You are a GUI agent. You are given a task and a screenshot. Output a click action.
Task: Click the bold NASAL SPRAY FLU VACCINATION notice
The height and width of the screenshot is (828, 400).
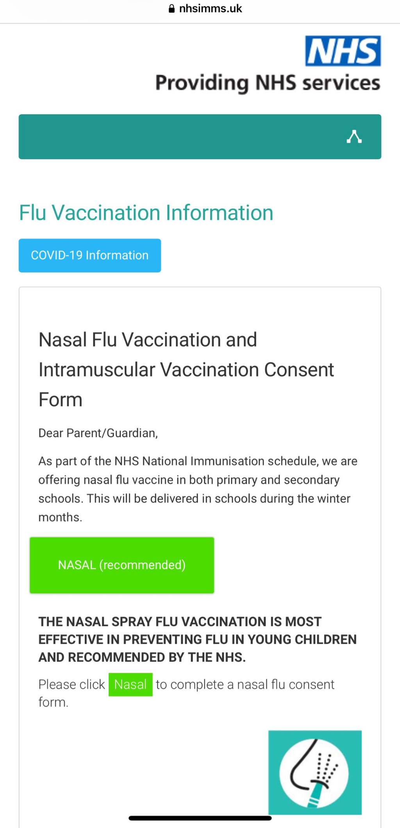coord(197,640)
